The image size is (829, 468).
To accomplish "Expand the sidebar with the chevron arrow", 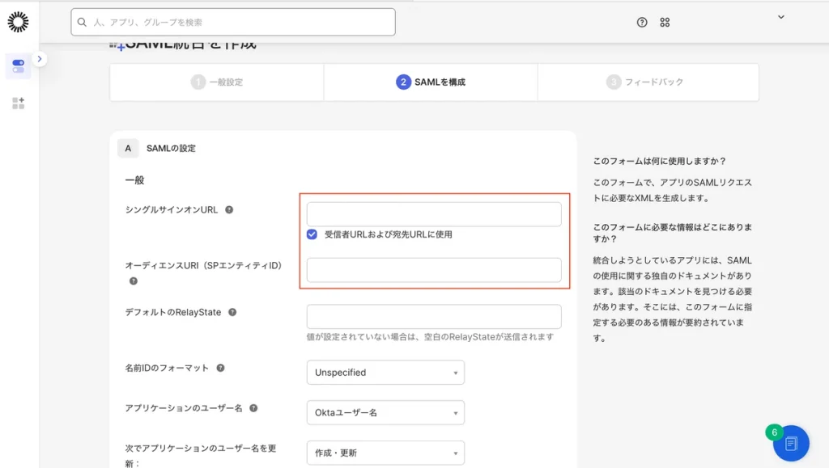I will coord(40,59).
